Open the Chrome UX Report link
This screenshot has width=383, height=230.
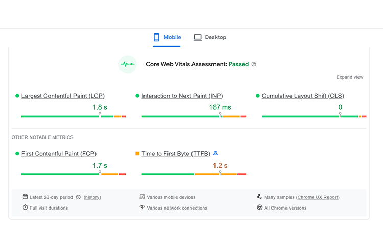pos(318,197)
